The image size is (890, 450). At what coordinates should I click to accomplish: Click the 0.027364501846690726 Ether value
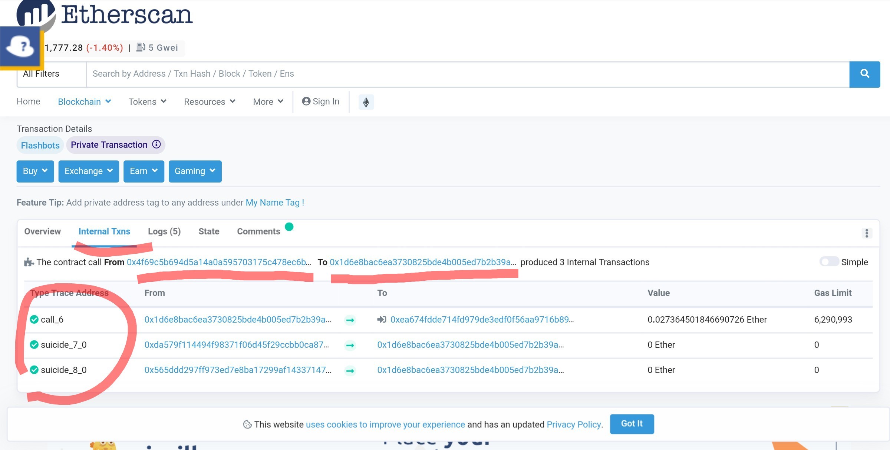[x=707, y=319]
